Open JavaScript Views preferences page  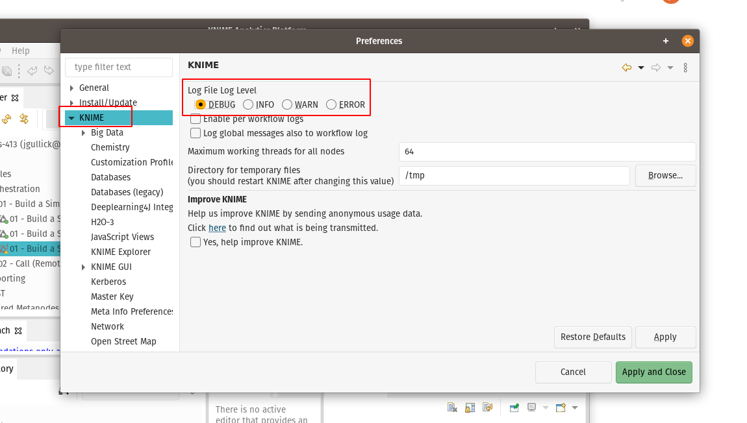click(122, 237)
